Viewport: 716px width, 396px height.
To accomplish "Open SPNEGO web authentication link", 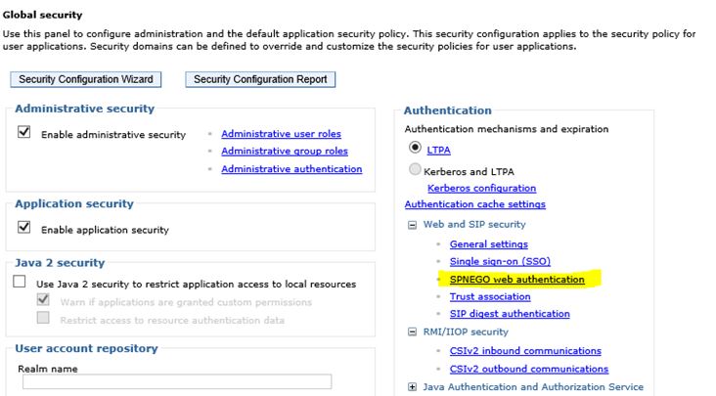I will tap(516, 280).
